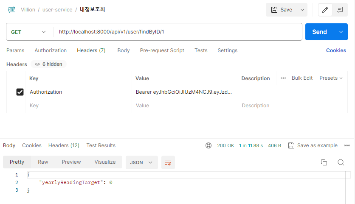Click the Bearer token value cell
The height and width of the screenshot is (204, 355).
(185, 92)
